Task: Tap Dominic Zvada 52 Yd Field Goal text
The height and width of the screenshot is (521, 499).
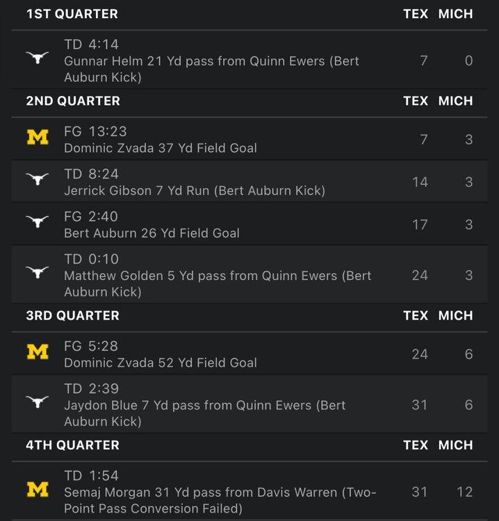Action: pos(161,363)
